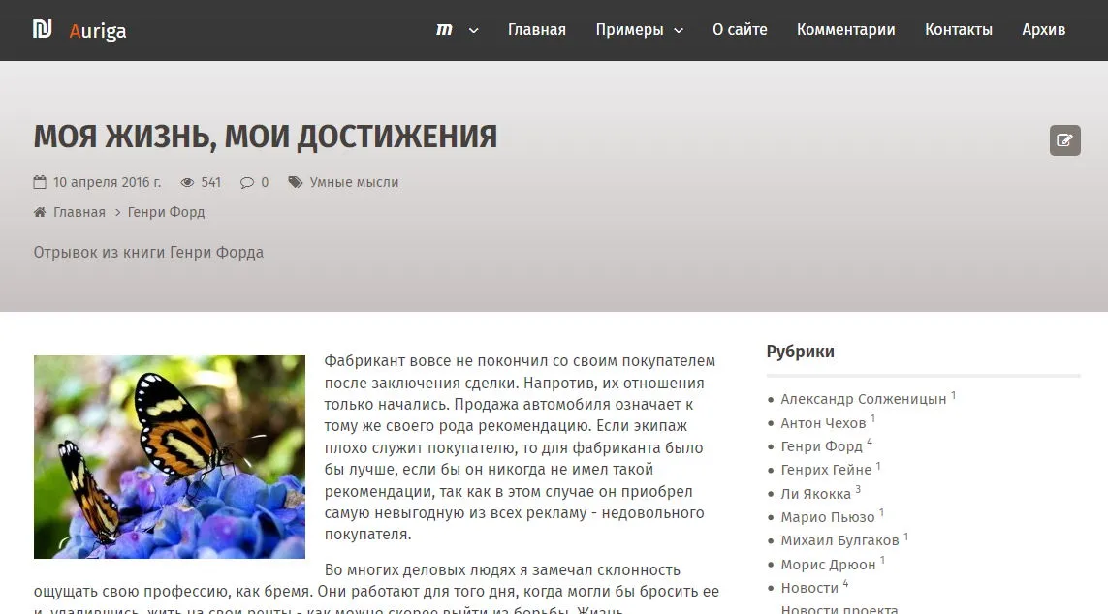
Task: Click the tag icon before Умные мысли
Action: coord(295,182)
